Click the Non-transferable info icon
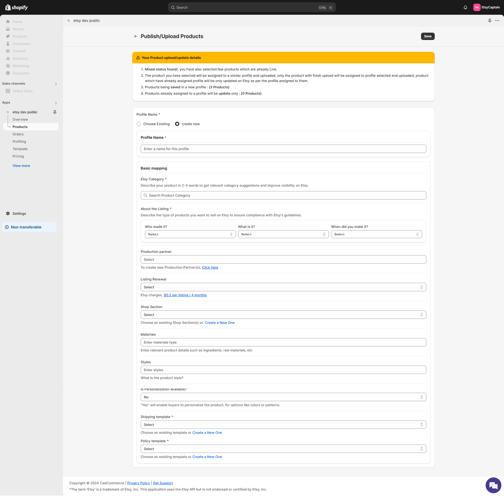504x496 pixels. coord(7,227)
